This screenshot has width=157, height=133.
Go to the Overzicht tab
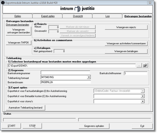(x=78, y=16)
